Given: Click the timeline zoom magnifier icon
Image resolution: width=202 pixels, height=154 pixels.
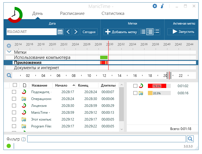Looking at the screenshot, I should (x=9, y=75).
